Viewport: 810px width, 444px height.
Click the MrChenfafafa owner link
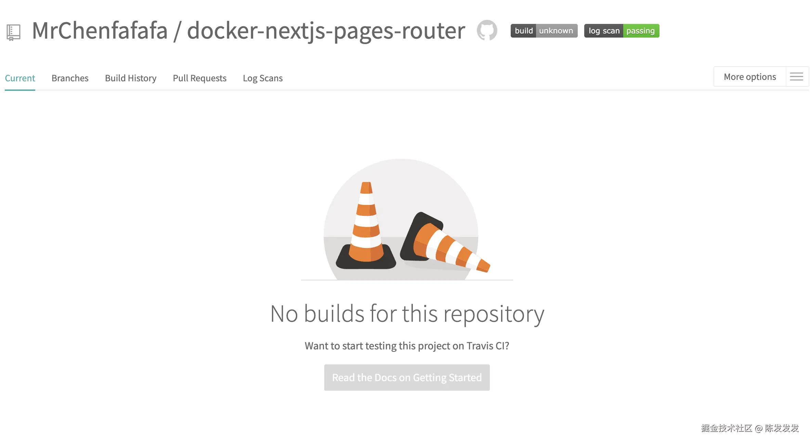100,31
